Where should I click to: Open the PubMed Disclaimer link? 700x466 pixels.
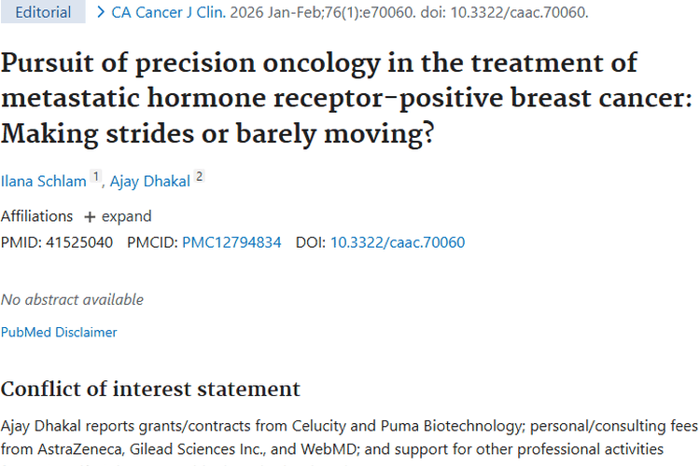(59, 332)
